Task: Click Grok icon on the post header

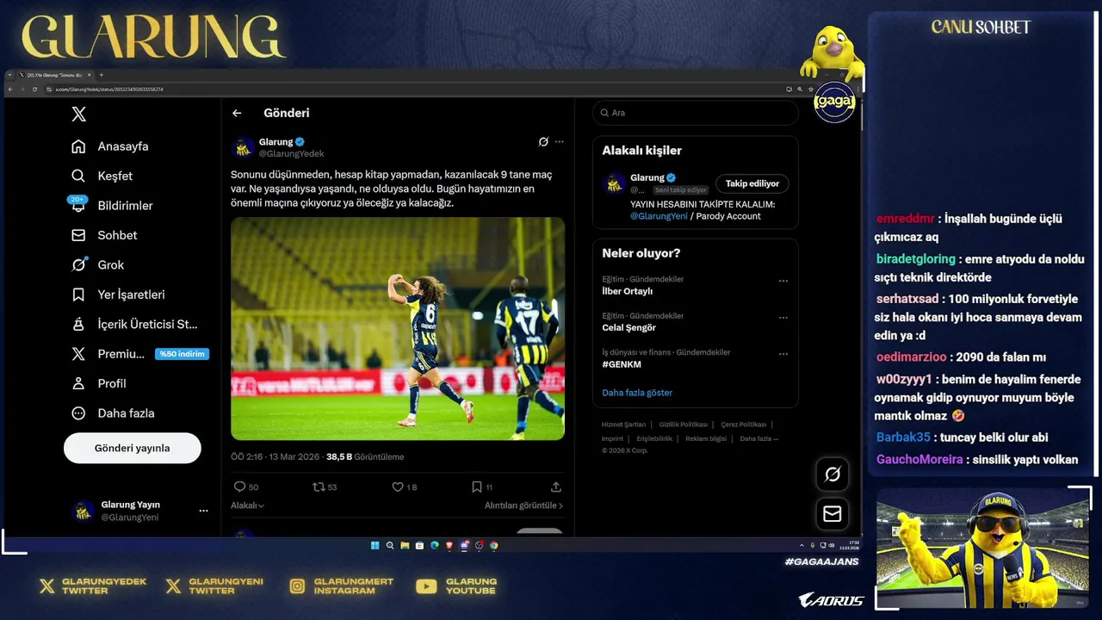Action: pos(543,141)
